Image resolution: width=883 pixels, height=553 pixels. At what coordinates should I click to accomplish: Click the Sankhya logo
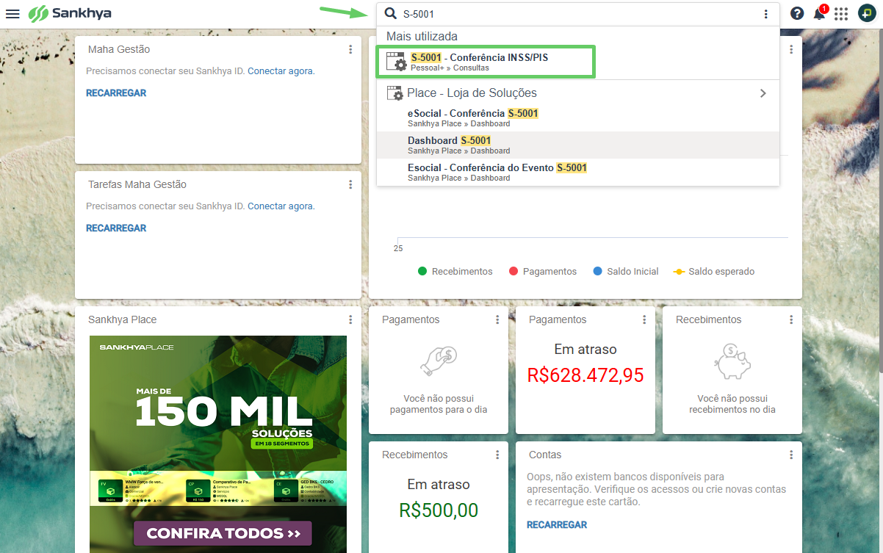pyautogui.click(x=71, y=13)
